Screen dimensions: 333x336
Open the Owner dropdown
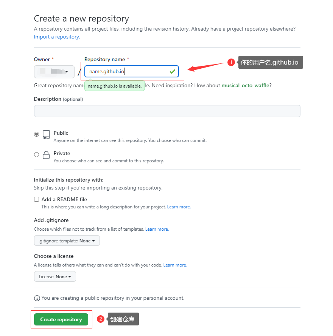click(x=54, y=72)
